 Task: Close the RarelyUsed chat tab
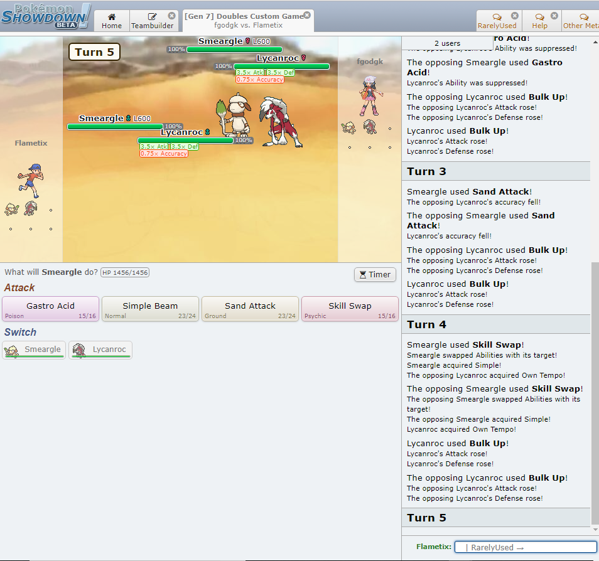[515, 16]
